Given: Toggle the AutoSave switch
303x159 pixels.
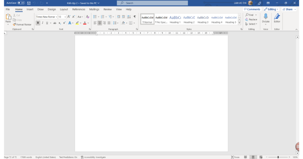Looking at the screenshot, I should (x=21, y=3).
